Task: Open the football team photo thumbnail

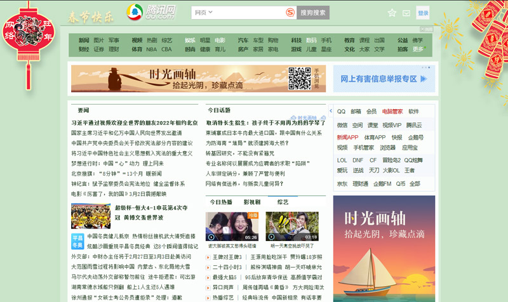Action: pyautogui.click(x=91, y=216)
